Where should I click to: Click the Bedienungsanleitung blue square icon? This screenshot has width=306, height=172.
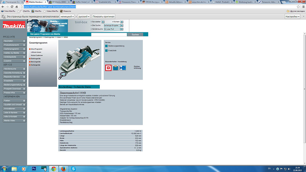(106, 46)
